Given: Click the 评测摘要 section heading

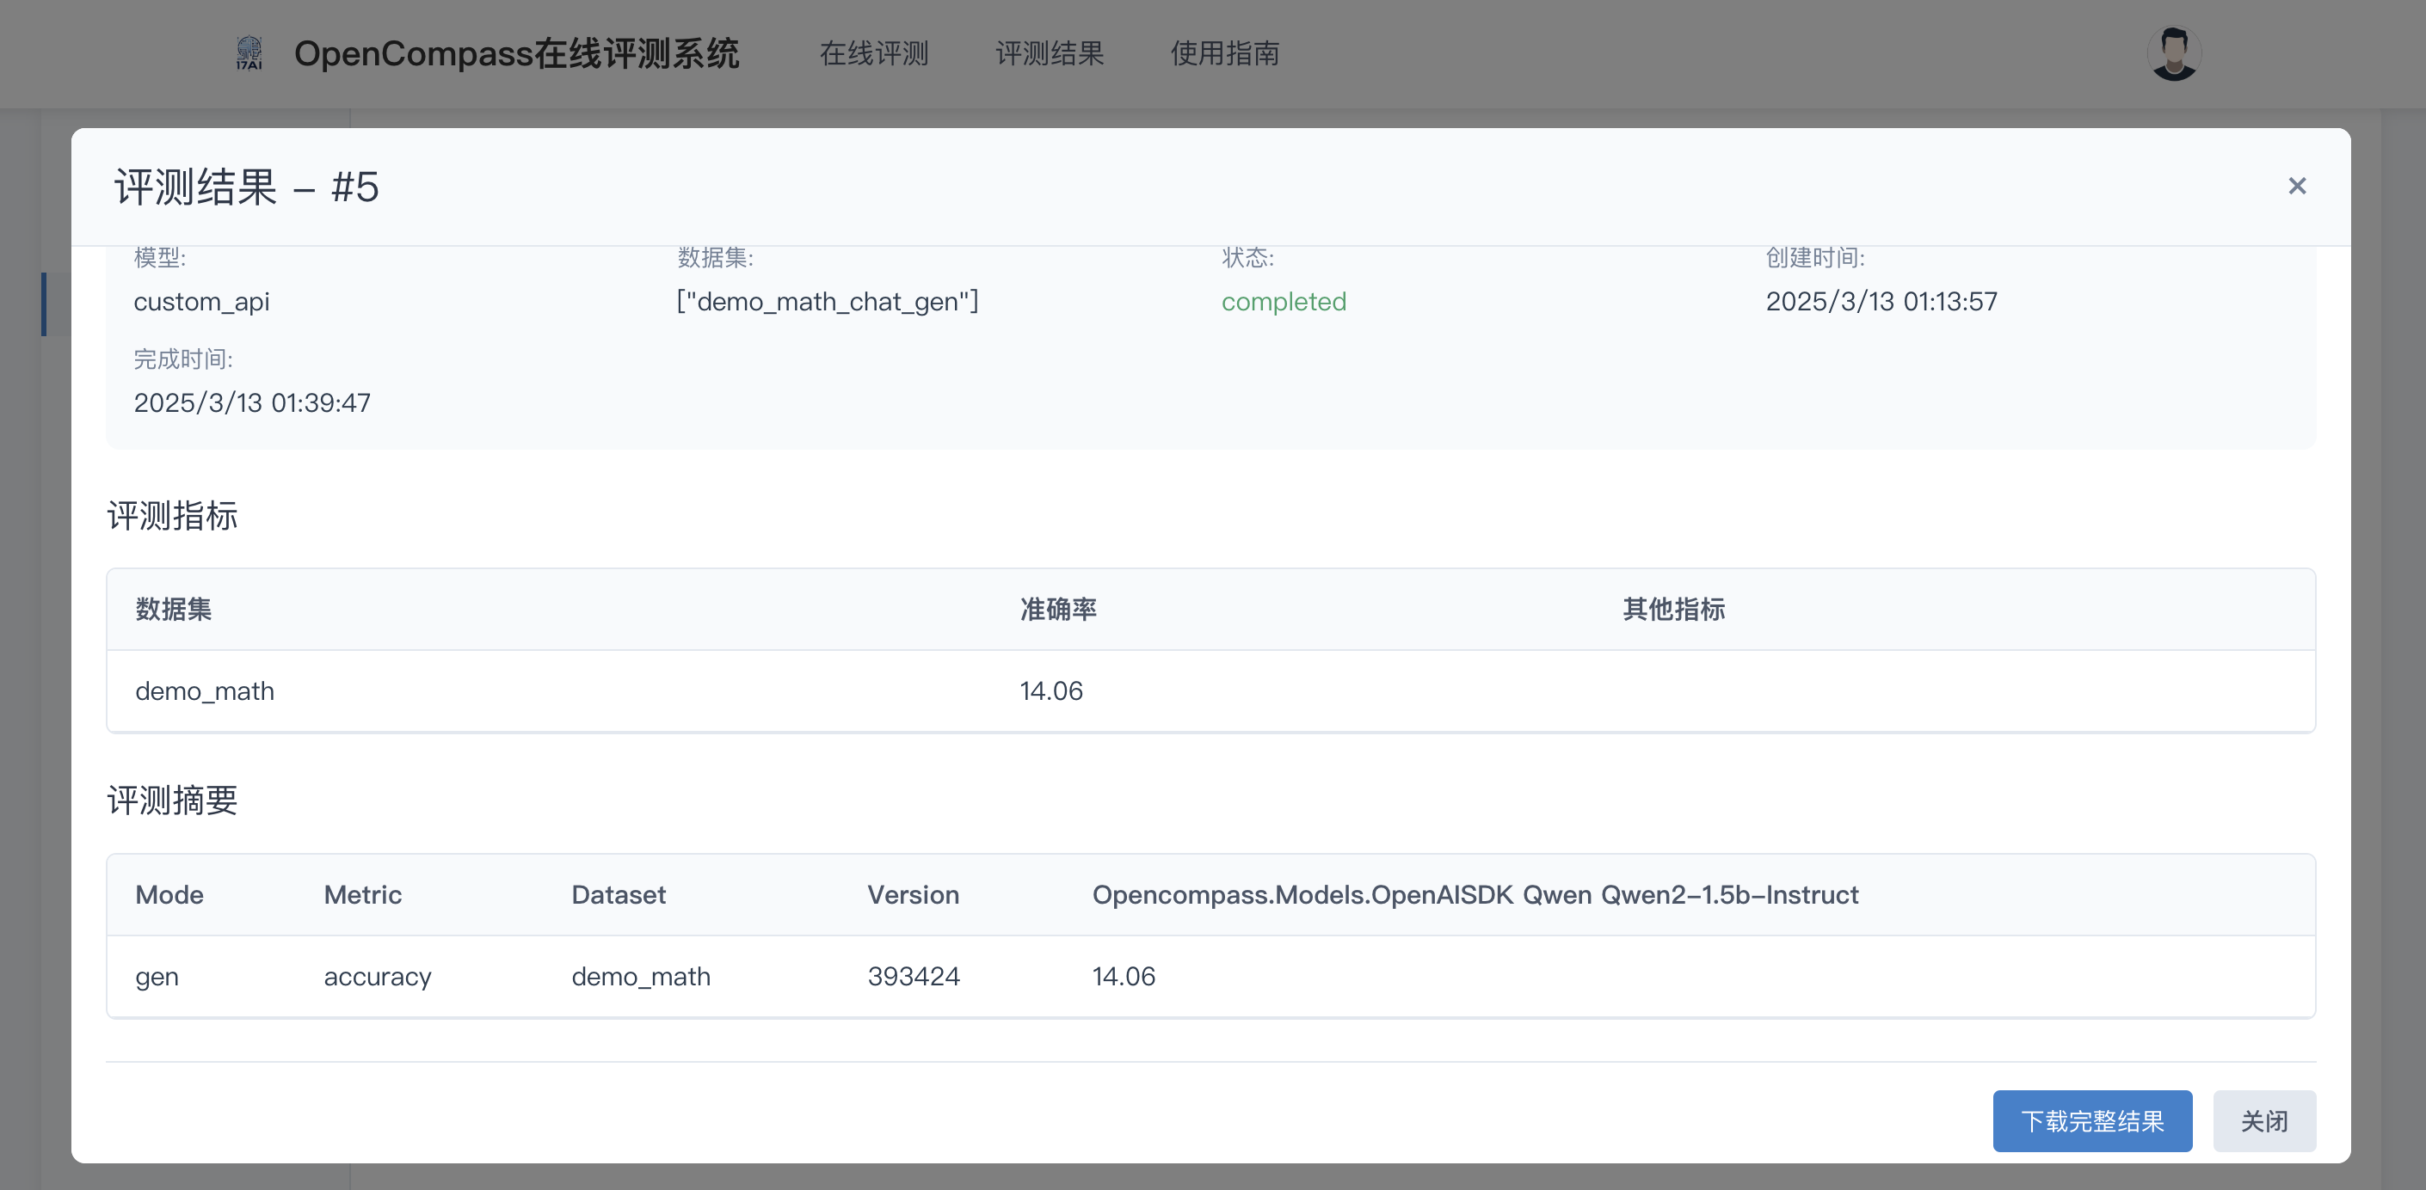Looking at the screenshot, I should pos(171,800).
